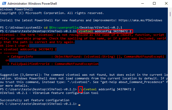This screenshot has width=172, height=110.
Task: Click the "PS C:\Windows\system32>" prompt
Action: 21,27
